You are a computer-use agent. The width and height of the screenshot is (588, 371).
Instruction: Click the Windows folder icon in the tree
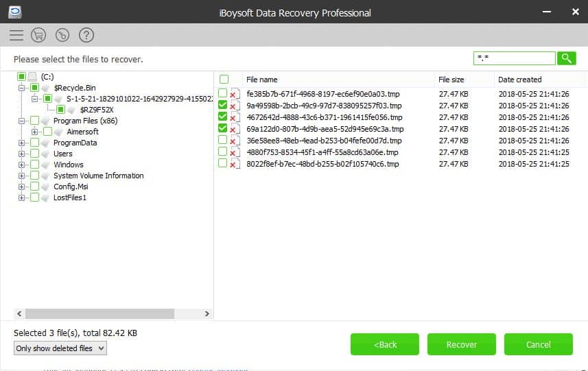[x=46, y=165]
